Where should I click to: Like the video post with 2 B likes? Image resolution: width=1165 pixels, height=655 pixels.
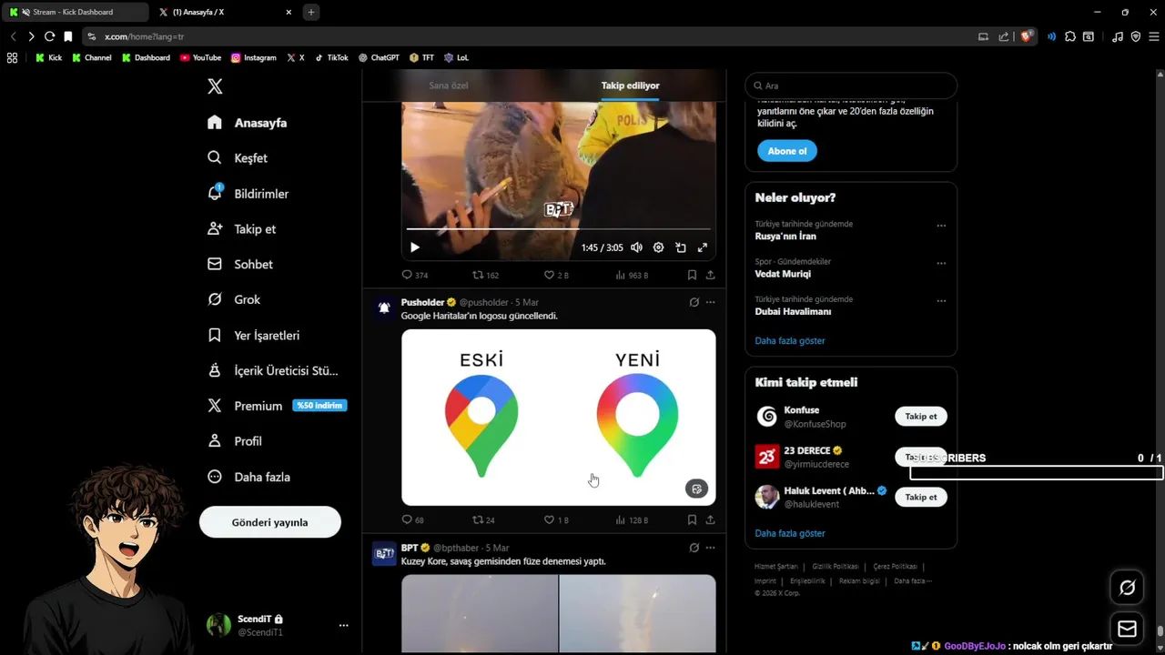pos(556,275)
